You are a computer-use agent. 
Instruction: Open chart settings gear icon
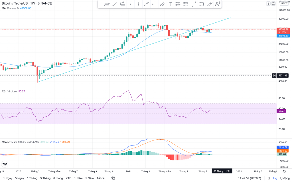click(284, 171)
